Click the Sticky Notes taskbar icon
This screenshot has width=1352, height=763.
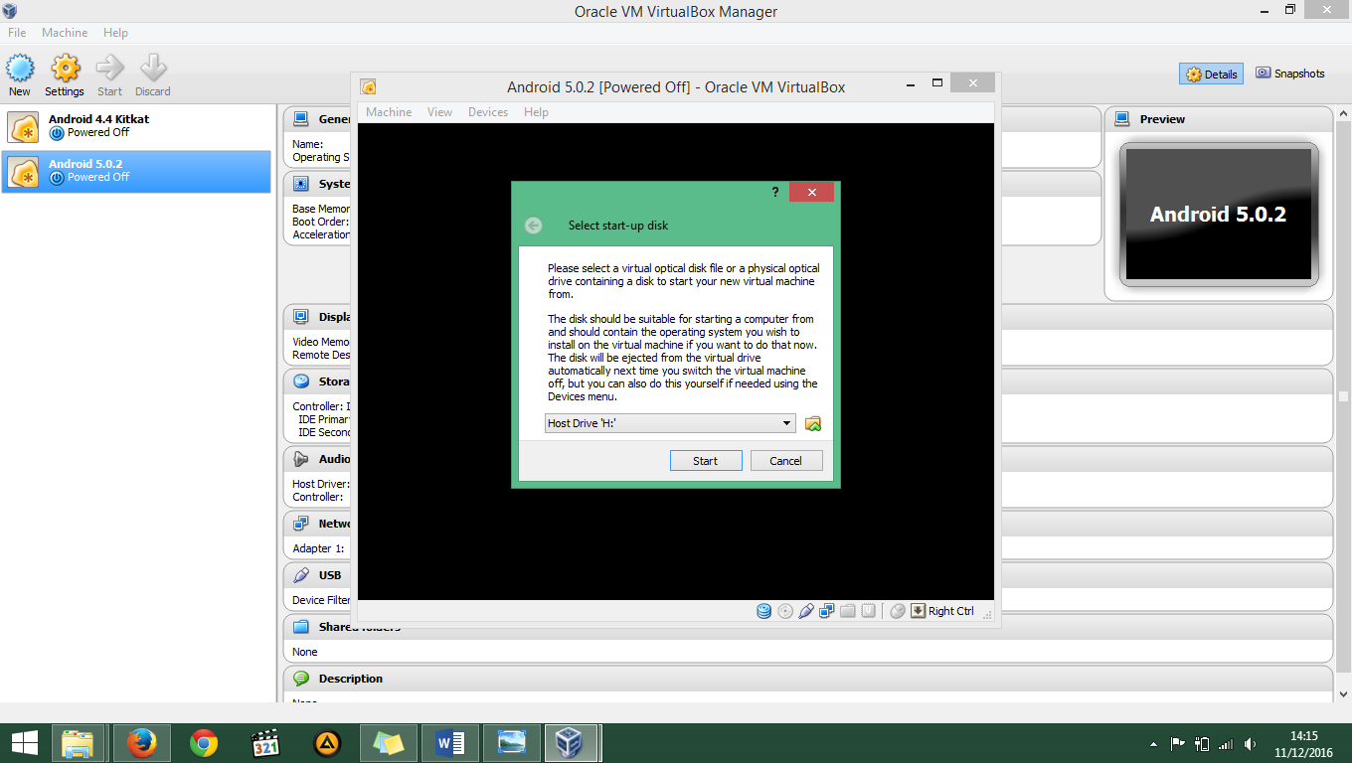(x=389, y=743)
